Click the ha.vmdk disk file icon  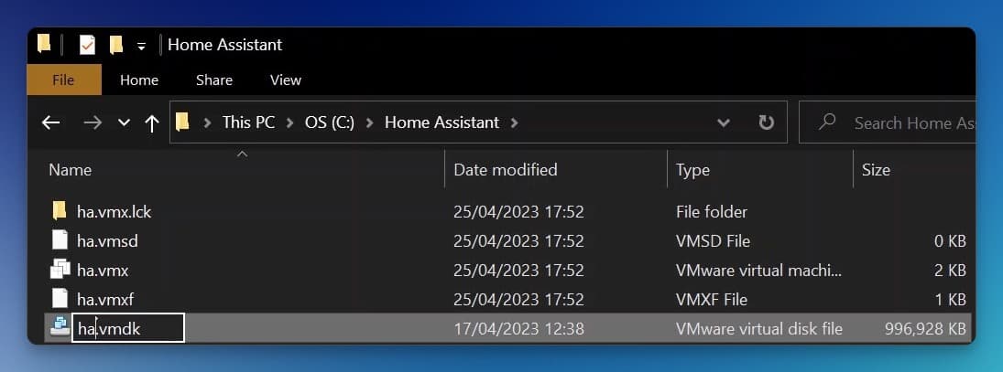60,329
